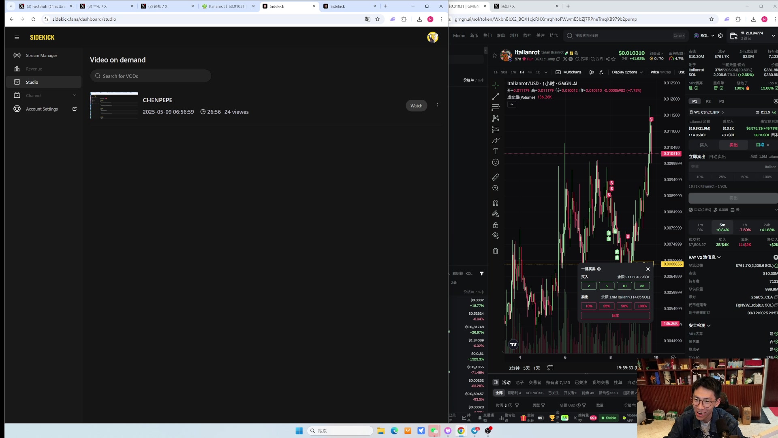Select the P3 preset tab
This screenshot has width=778, height=438.
point(721,101)
